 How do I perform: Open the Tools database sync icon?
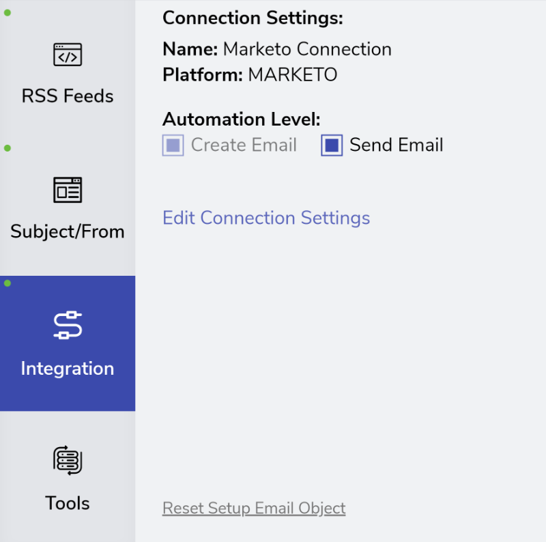coord(68,460)
